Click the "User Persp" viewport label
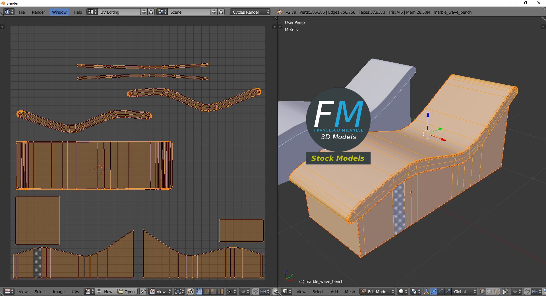 tap(295, 22)
